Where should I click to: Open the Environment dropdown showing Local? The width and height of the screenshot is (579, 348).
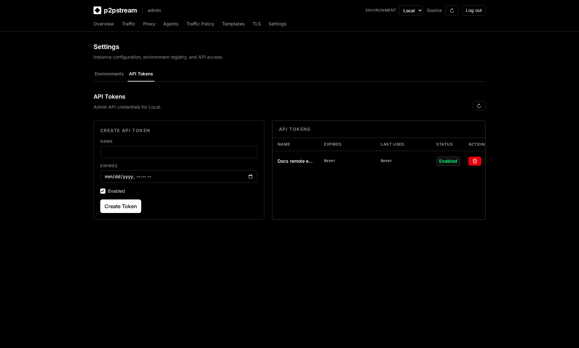click(411, 10)
